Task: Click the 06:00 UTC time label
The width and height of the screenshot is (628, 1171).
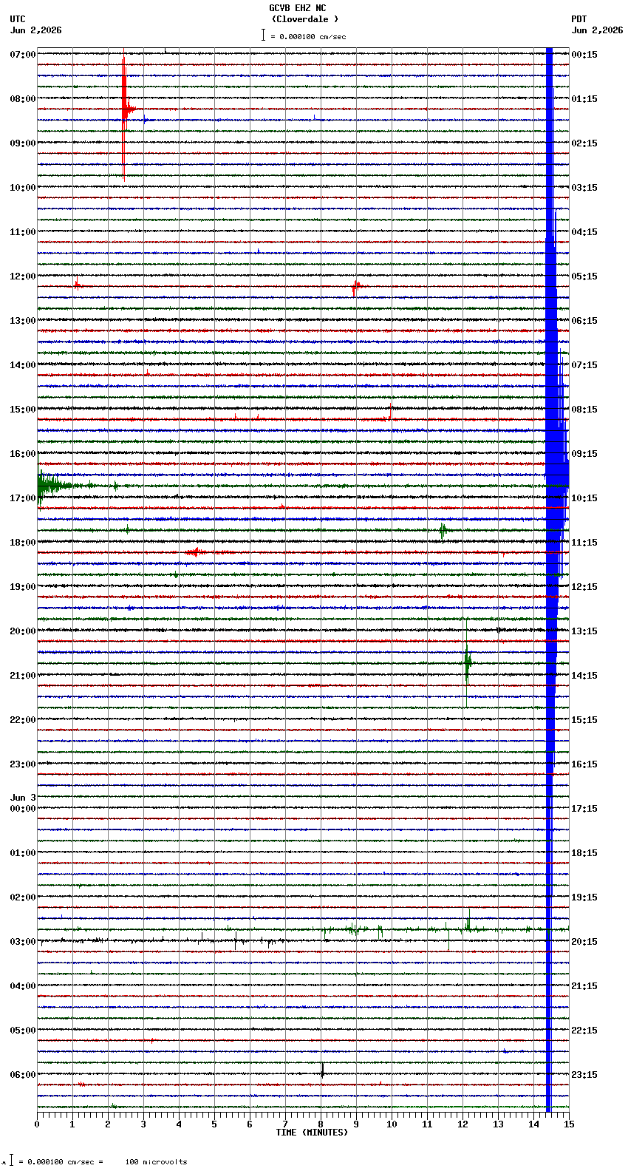Action: tap(23, 1075)
